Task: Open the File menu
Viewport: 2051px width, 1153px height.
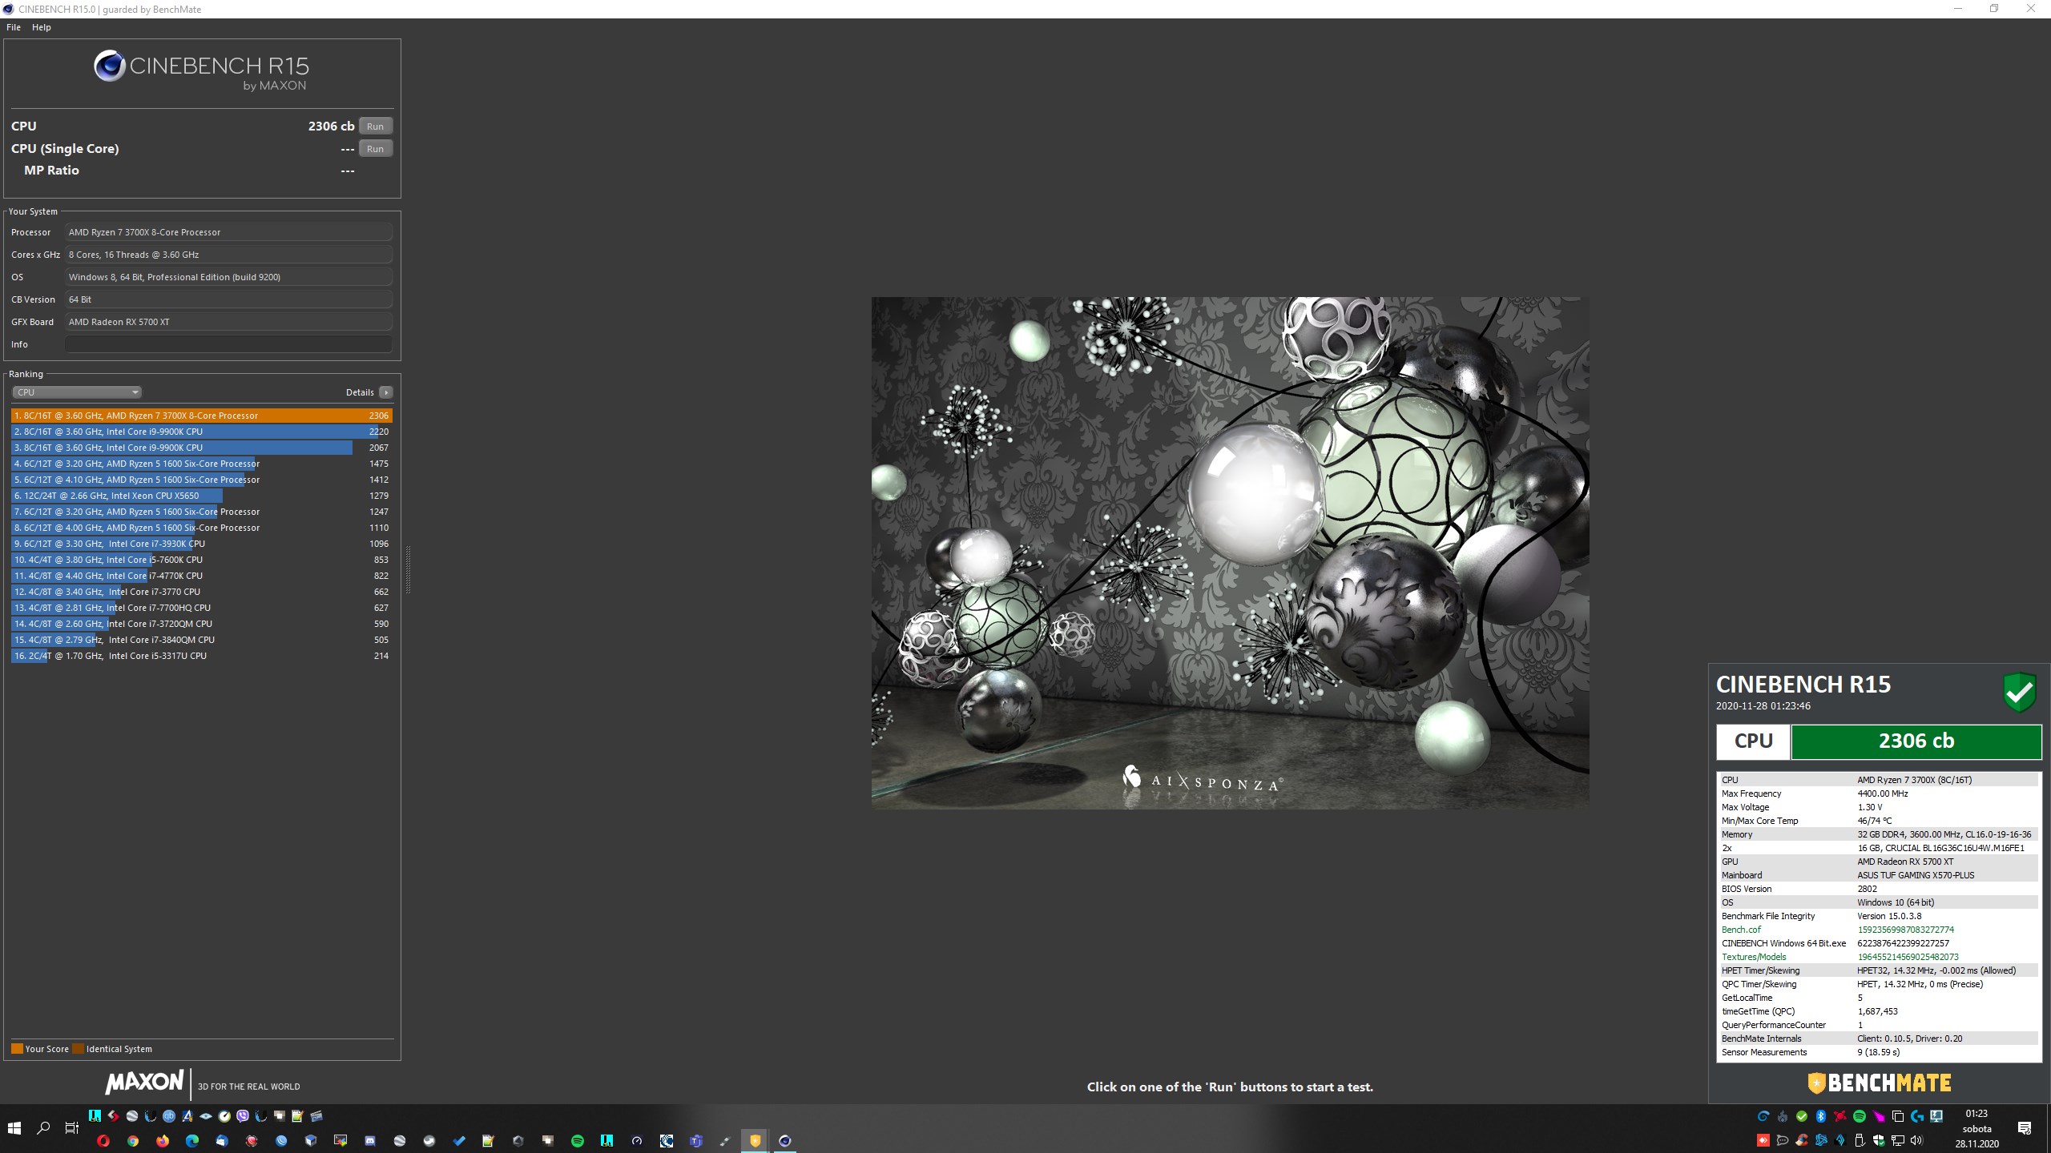Action: coord(14,27)
